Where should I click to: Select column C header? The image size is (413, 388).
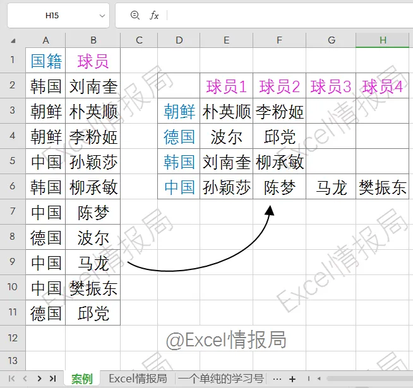click(139, 40)
